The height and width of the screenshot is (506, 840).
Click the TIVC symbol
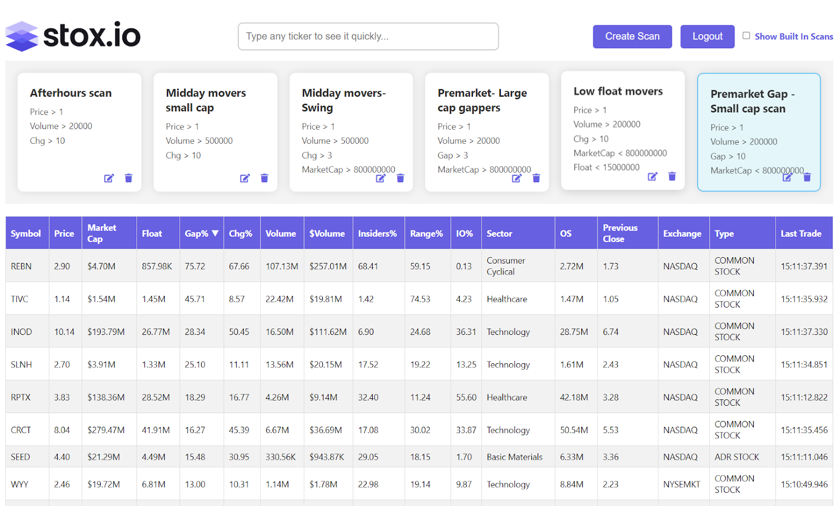(x=19, y=299)
